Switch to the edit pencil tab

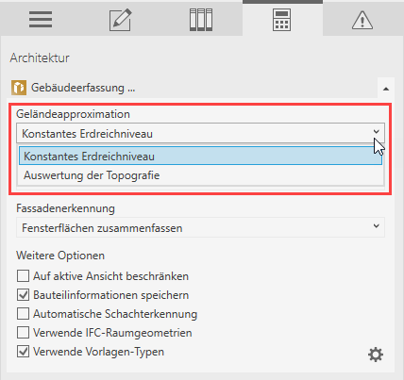point(121,20)
